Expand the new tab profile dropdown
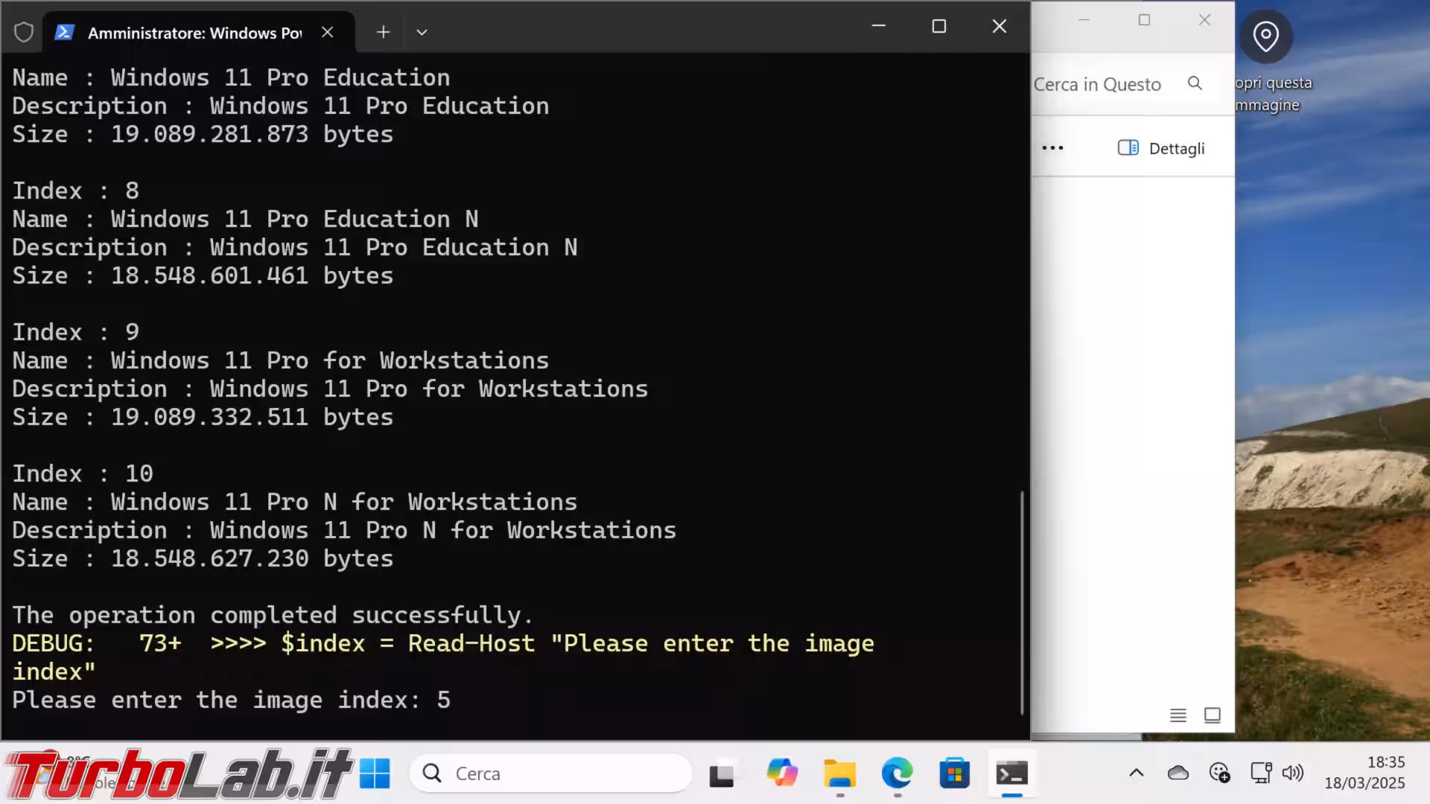The width and height of the screenshot is (1430, 804). click(422, 32)
